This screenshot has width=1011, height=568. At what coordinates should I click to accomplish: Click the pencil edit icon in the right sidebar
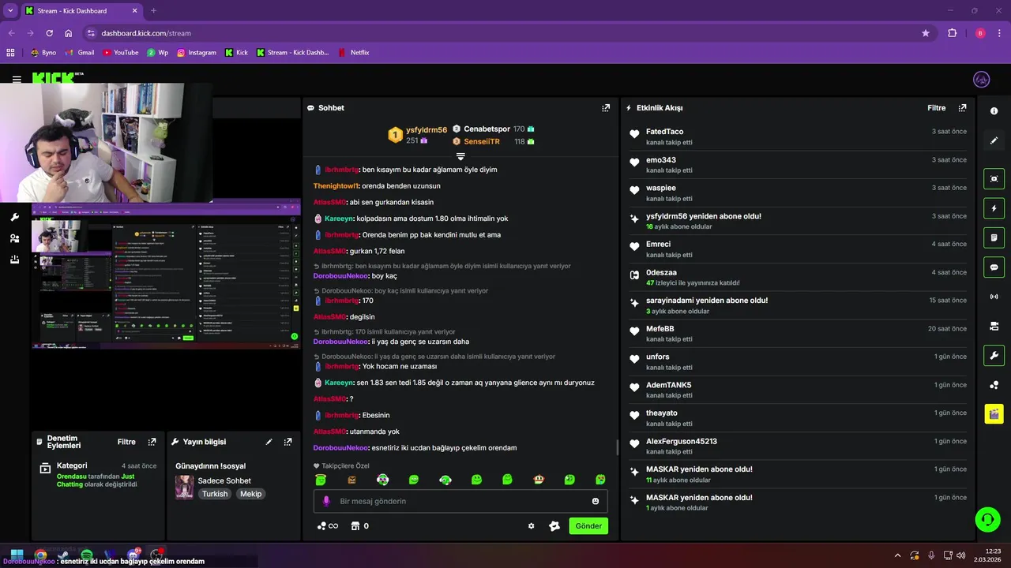pos(994,140)
